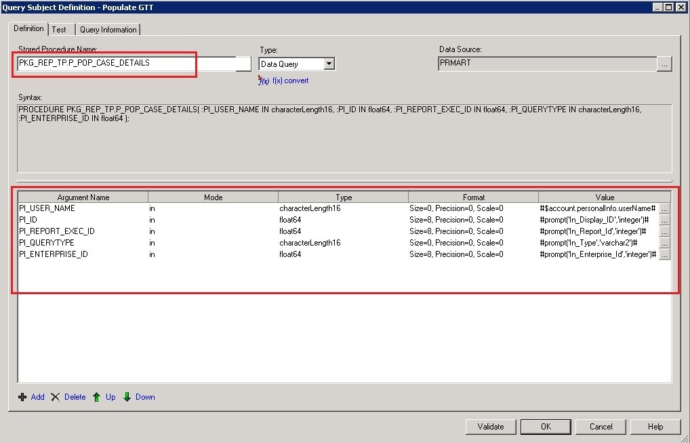
Task: Click the Validate button
Action: (491, 426)
